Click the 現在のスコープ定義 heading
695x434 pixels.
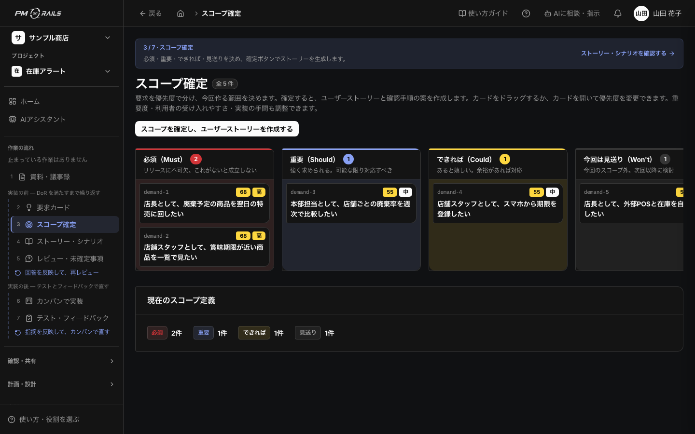click(x=181, y=300)
